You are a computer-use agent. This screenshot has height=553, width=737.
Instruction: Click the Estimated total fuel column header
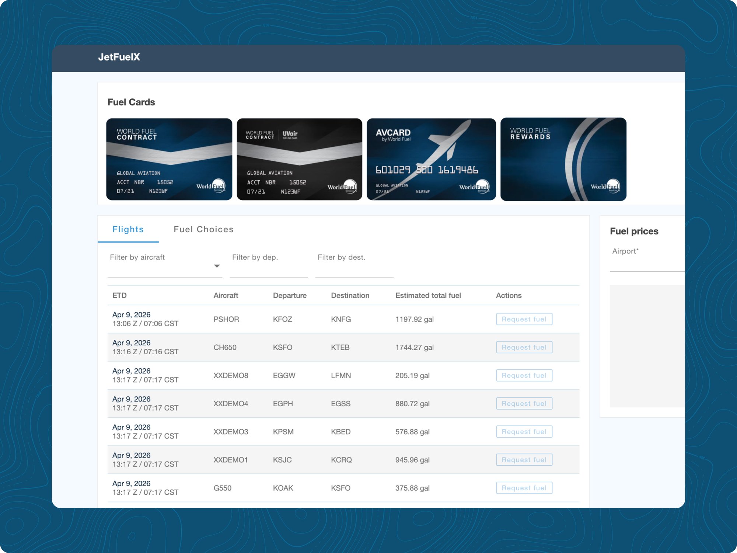click(x=428, y=295)
